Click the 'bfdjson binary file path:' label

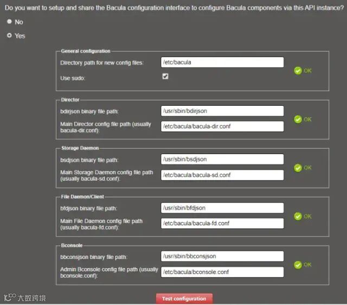click(x=88, y=208)
